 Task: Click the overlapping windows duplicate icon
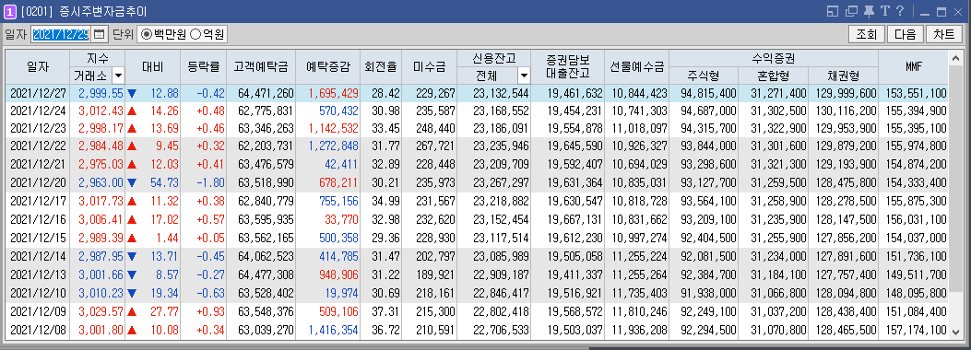click(x=851, y=11)
